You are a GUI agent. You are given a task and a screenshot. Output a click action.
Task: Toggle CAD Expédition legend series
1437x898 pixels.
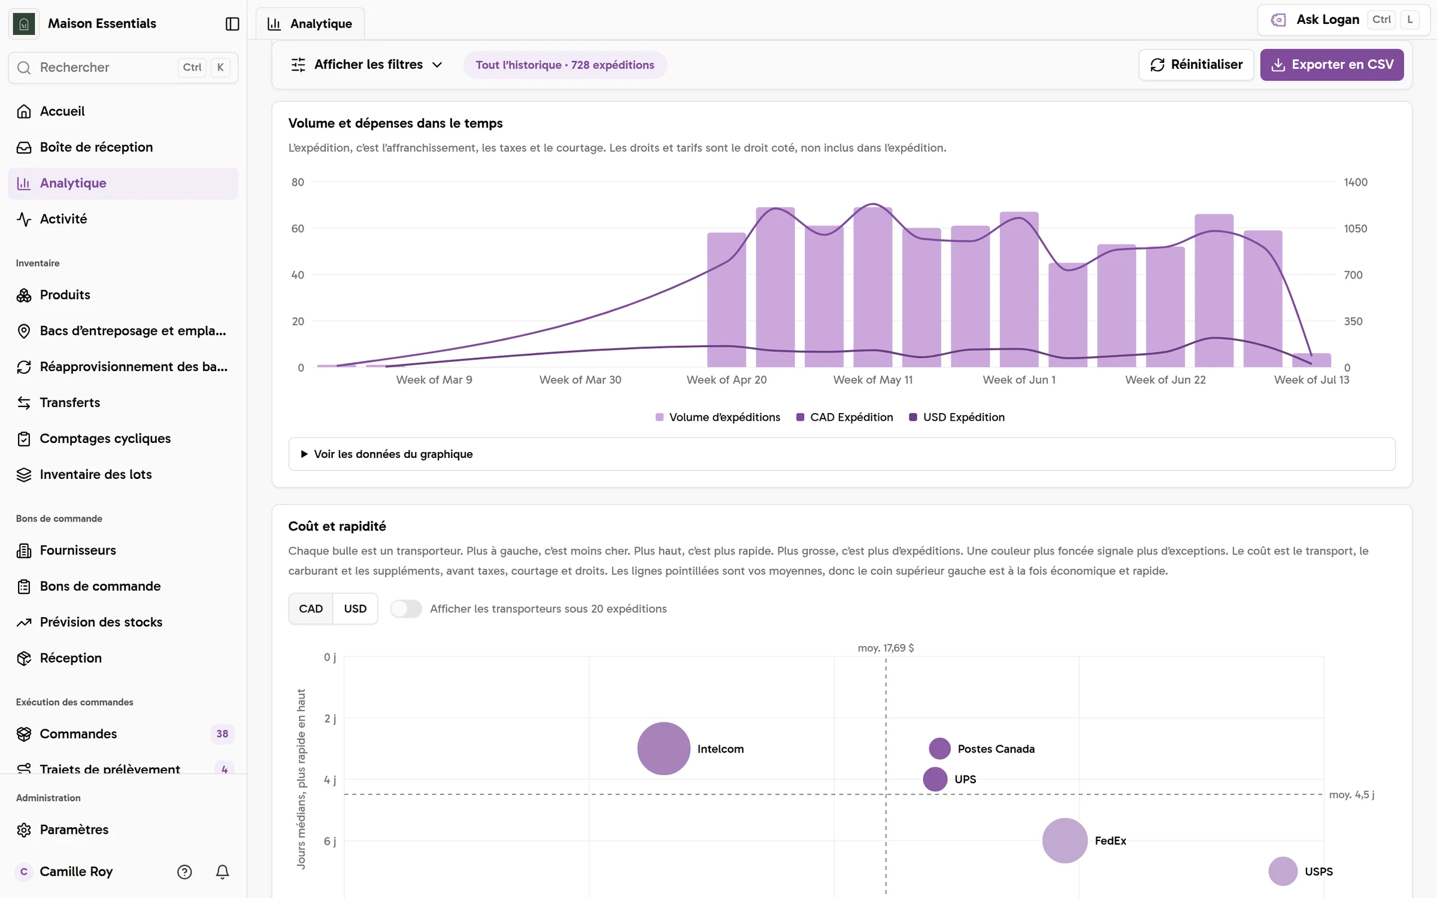pyautogui.click(x=845, y=417)
